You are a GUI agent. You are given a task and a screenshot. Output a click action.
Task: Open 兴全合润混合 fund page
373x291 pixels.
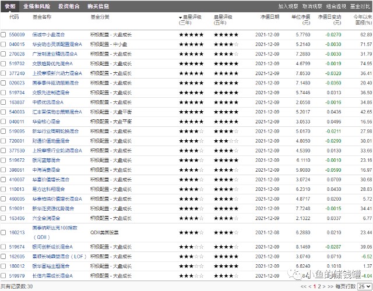(46, 218)
